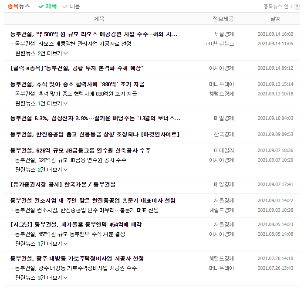Click the 제목 column header
Screen dimensions: 304x288
(99, 19)
